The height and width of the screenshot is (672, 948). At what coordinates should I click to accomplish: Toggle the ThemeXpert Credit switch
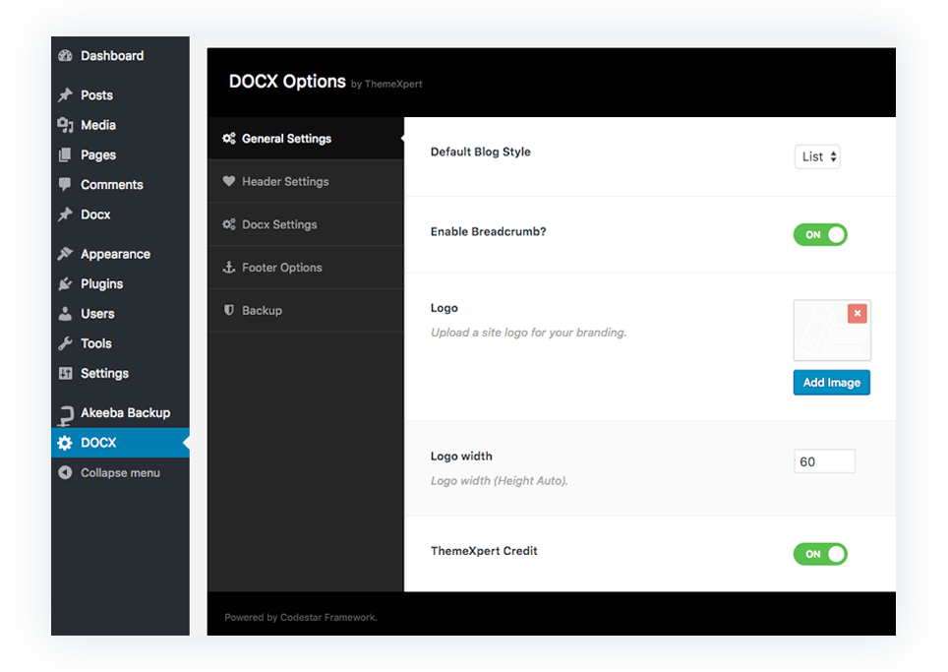tap(820, 554)
